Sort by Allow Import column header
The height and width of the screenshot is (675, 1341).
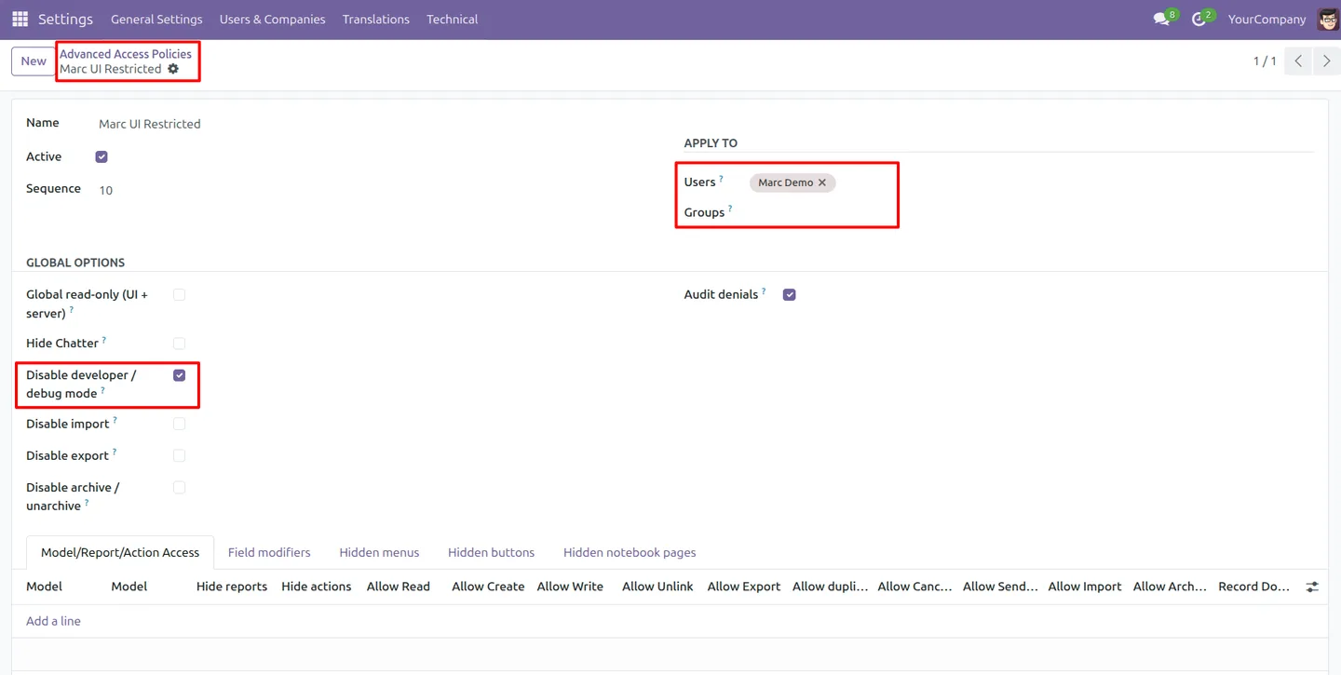click(1085, 587)
